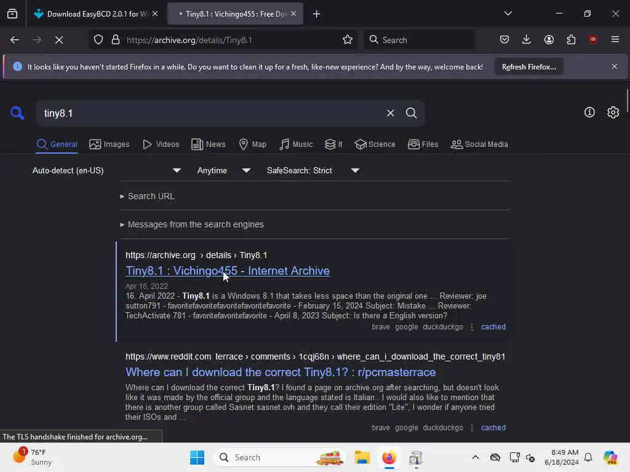630x472 pixels.
Task: Switch to the Videos category
Action: (161, 144)
